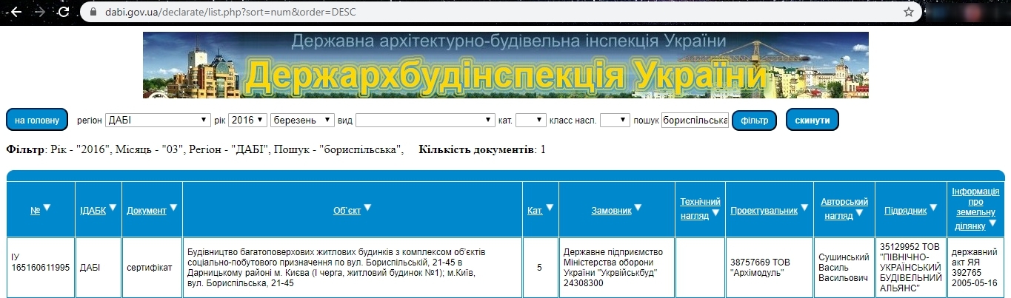The image size is (1011, 298).
Task: Click the sort arrow next to Технічний нагляд
Action: (715, 214)
